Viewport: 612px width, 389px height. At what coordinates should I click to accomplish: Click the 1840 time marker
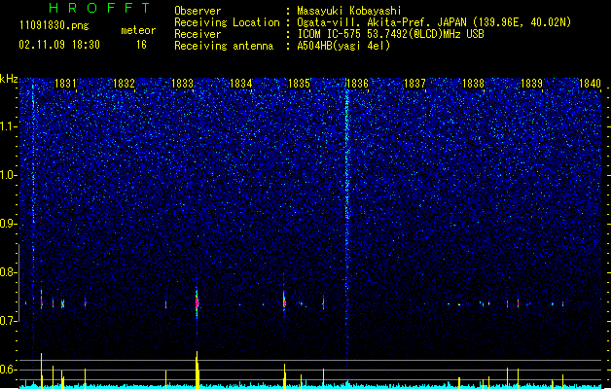(590, 84)
